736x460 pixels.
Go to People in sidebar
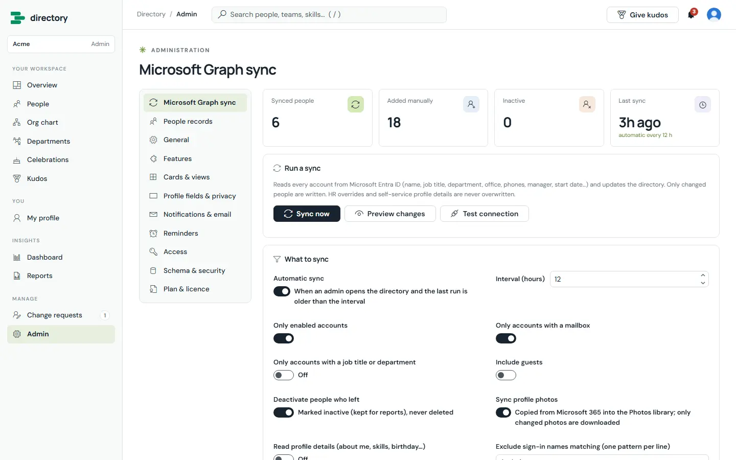61,104
